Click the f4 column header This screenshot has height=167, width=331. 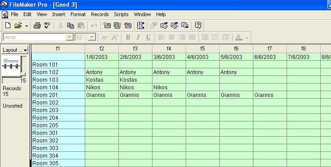(169, 49)
